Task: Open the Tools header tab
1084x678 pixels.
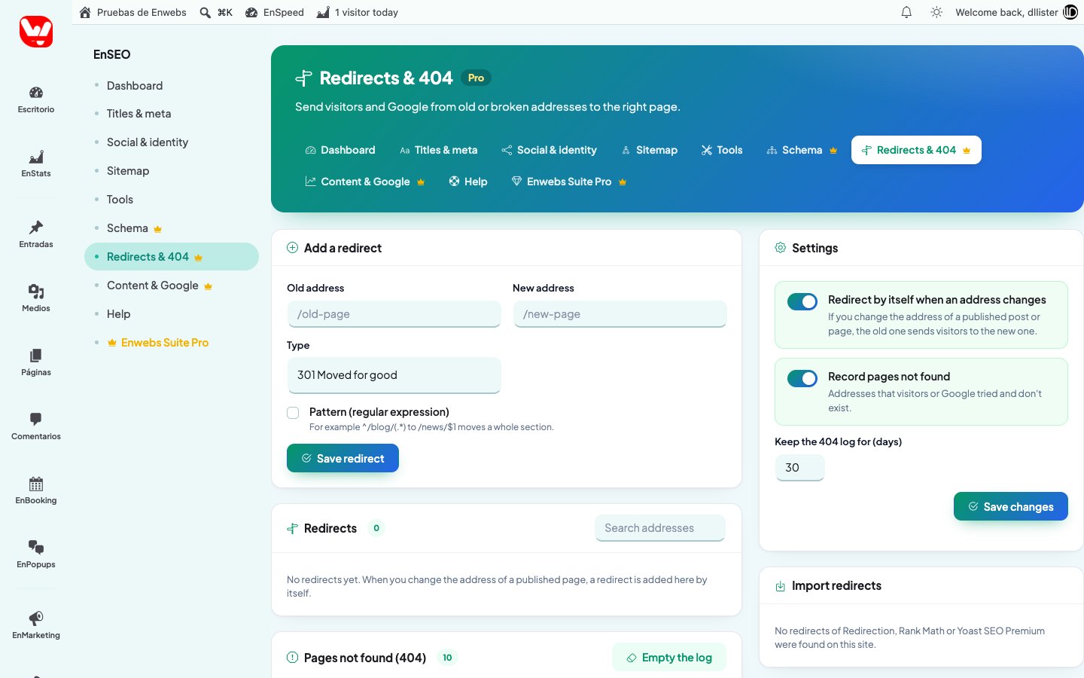Action: point(722,150)
